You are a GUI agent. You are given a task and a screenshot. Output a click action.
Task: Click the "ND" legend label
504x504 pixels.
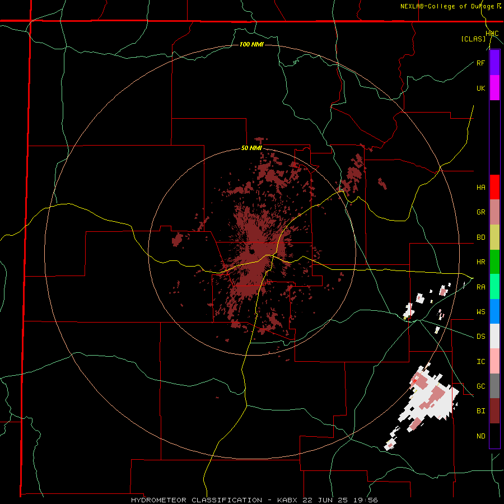click(x=480, y=436)
